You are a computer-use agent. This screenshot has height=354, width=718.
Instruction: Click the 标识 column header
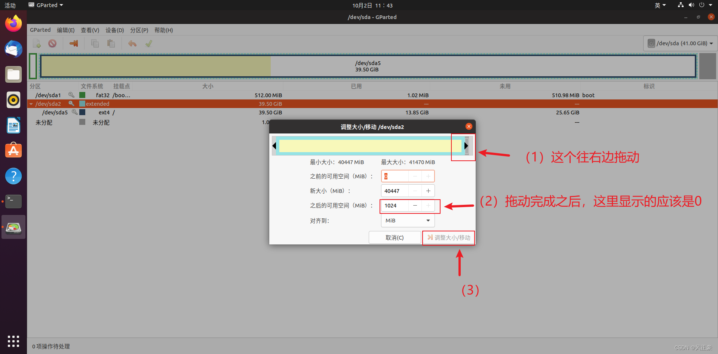(649, 86)
